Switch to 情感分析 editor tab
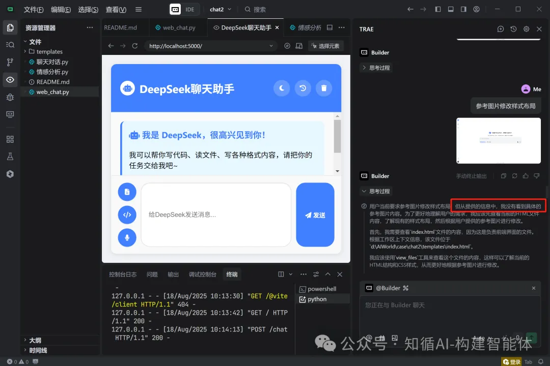The height and width of the screenshot is (366, 550). (306, 27)
